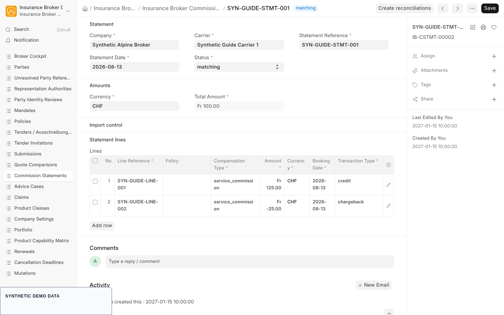The image size is (504, 315).
Task: Click the Create reconciliations button
Action: pyautogui.click(x=405, y=8)
